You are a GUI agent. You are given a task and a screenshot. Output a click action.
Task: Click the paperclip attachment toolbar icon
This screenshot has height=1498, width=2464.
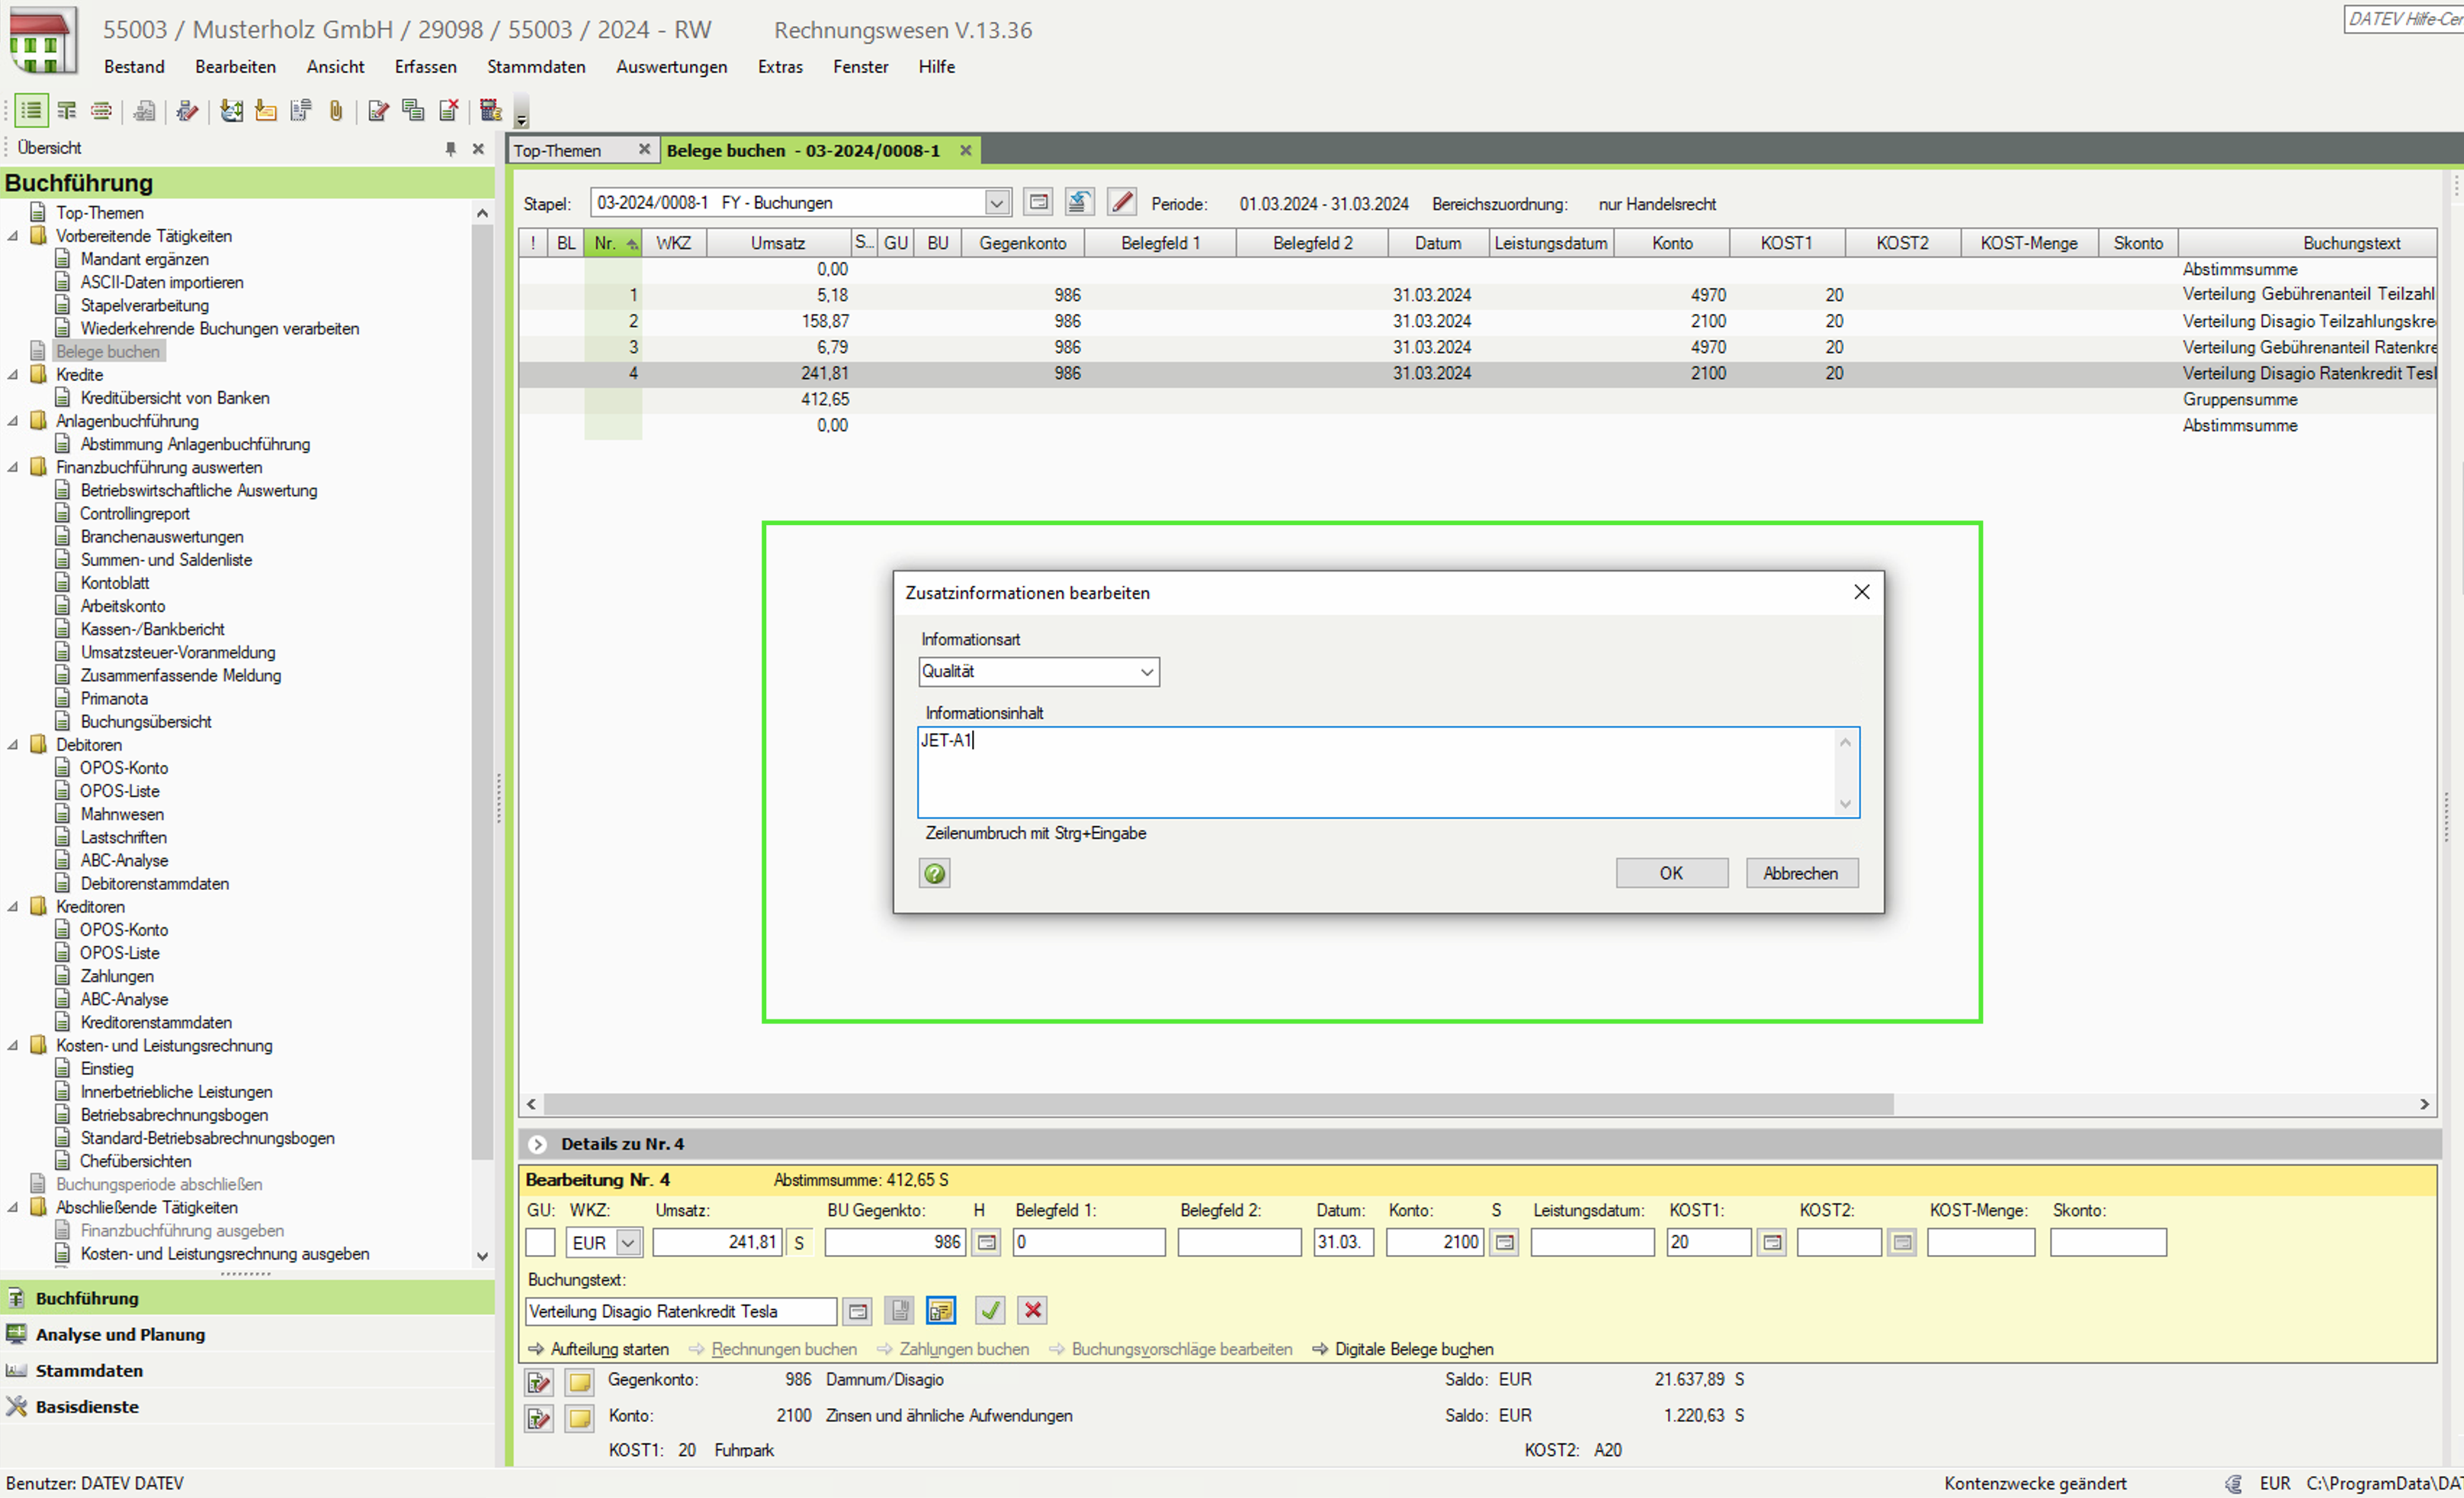tap(336, 111)
